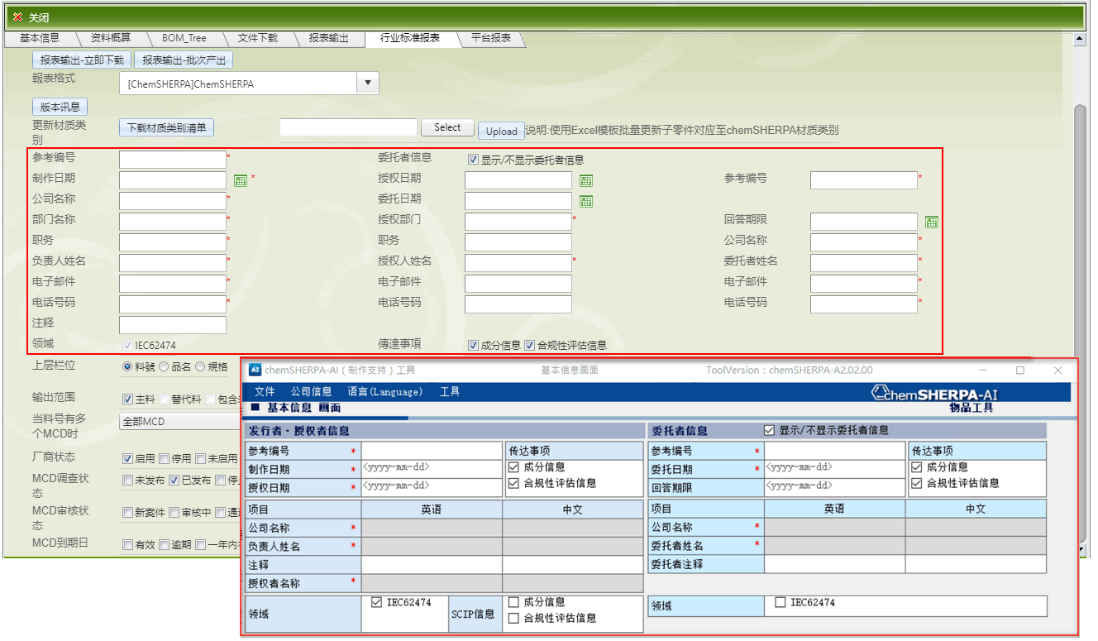
Task: Open calendar picker beside web form 回答期限
Action: 931,222
